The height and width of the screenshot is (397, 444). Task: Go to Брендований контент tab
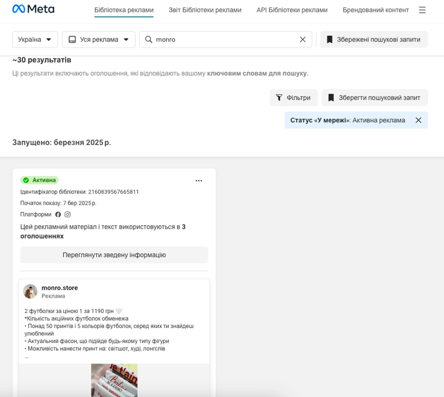pyautogui.click(x=376, y=10)
